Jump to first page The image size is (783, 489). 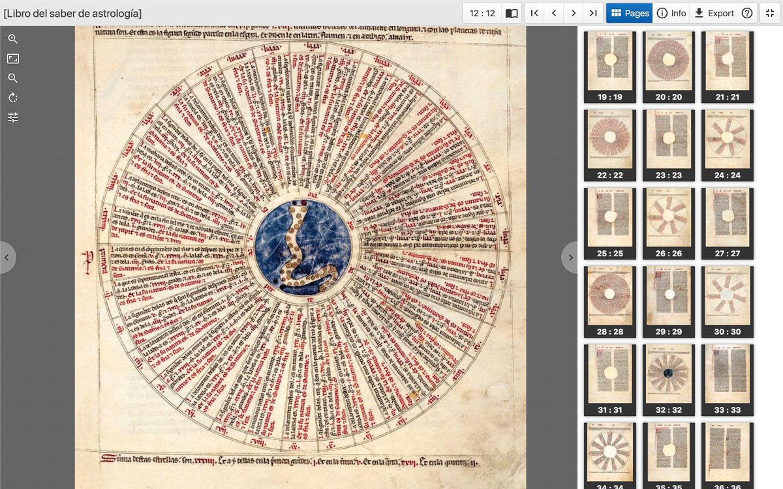pyautogui.click(x=534, y=13)
